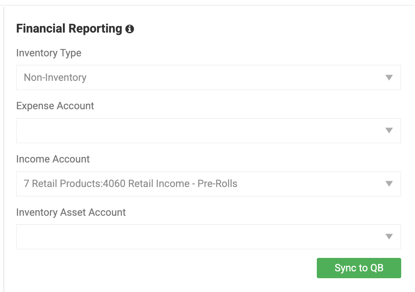Click the Income Account label text
This screenshot has height=292, width=415.
coord(53,159)
